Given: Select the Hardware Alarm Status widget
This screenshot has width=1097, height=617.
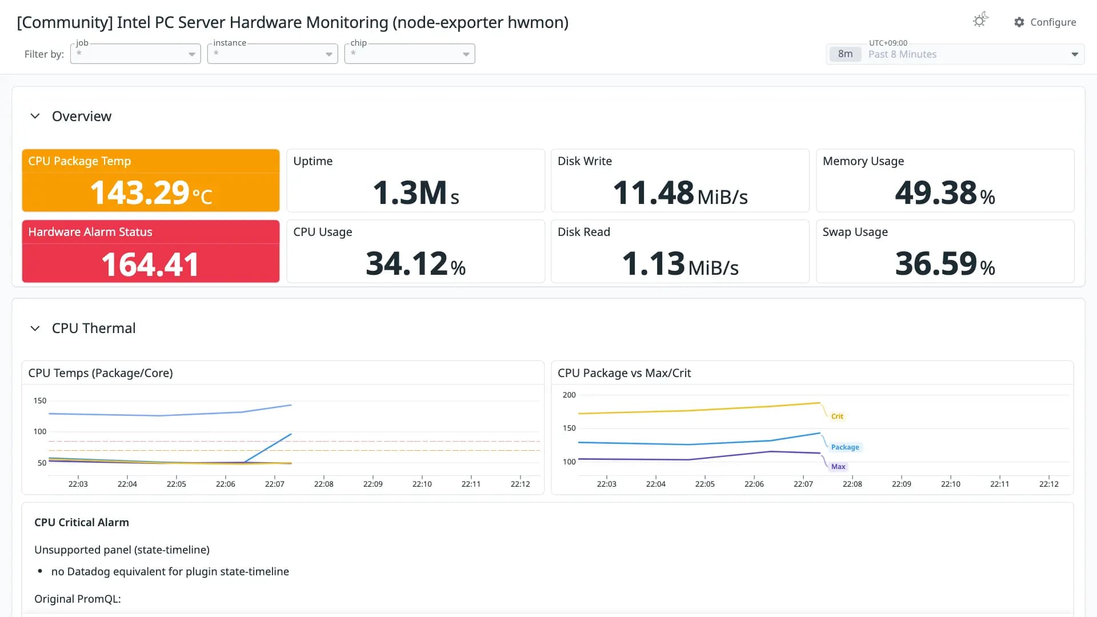Looking at the screenshot, I should click(151, 251).
